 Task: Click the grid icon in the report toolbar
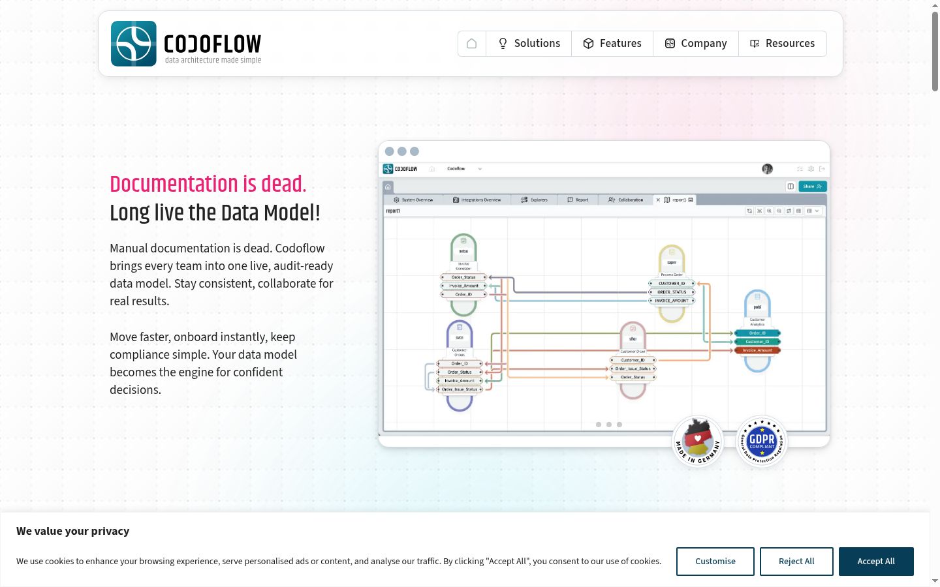(798, 211)
